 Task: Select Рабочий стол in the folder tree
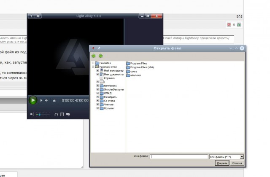click(x=108, y=67)
